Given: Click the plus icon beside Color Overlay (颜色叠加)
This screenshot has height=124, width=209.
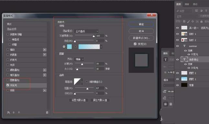Looking at the screenshot, I should pyautogui.click(x=45, y=70).
